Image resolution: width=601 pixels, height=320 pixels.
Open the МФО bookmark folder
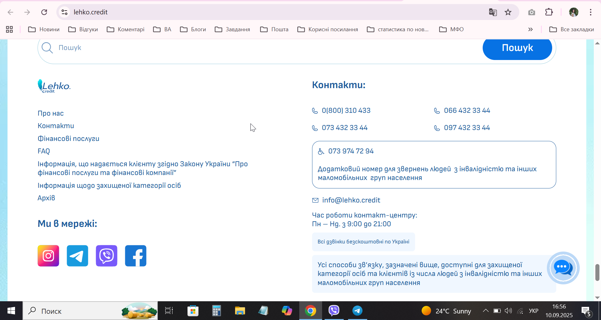451,29
